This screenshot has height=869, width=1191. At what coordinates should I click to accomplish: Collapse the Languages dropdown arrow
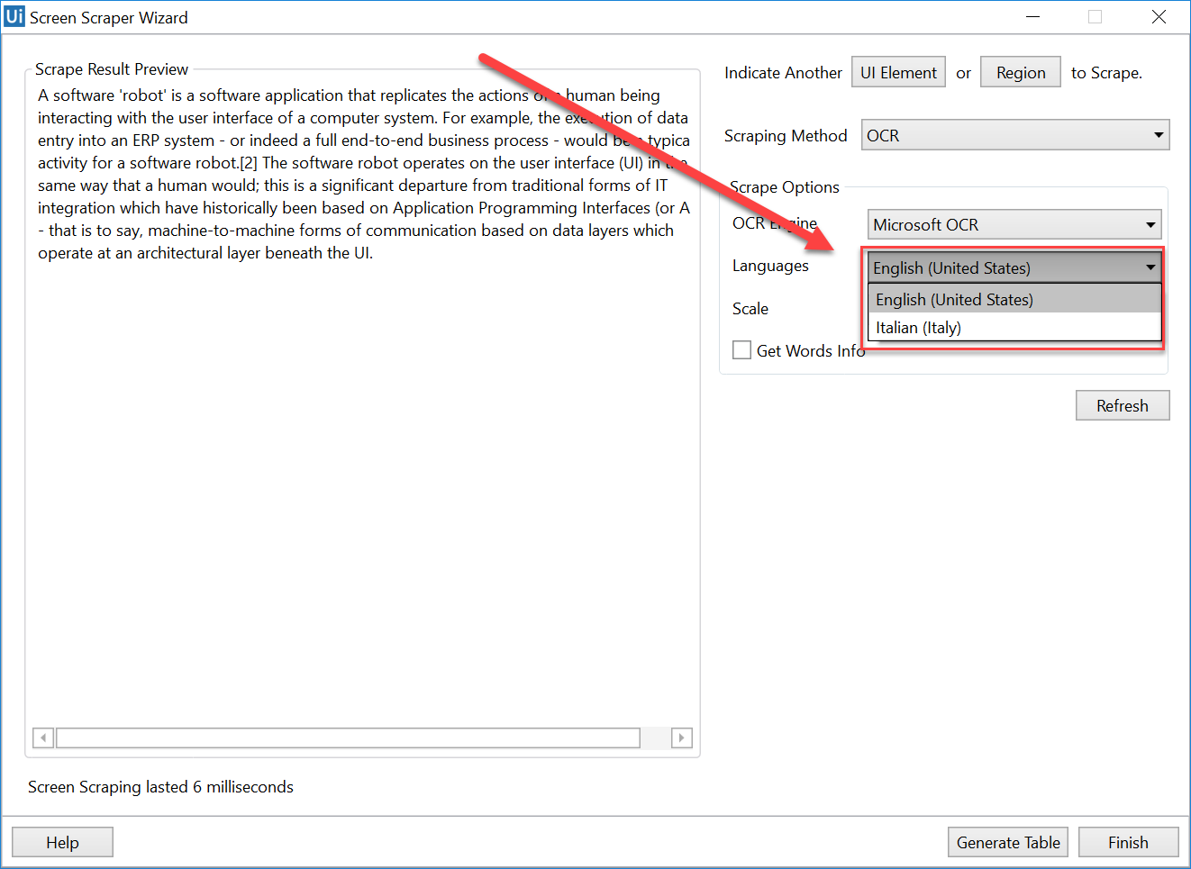(x=1150, y=267)
